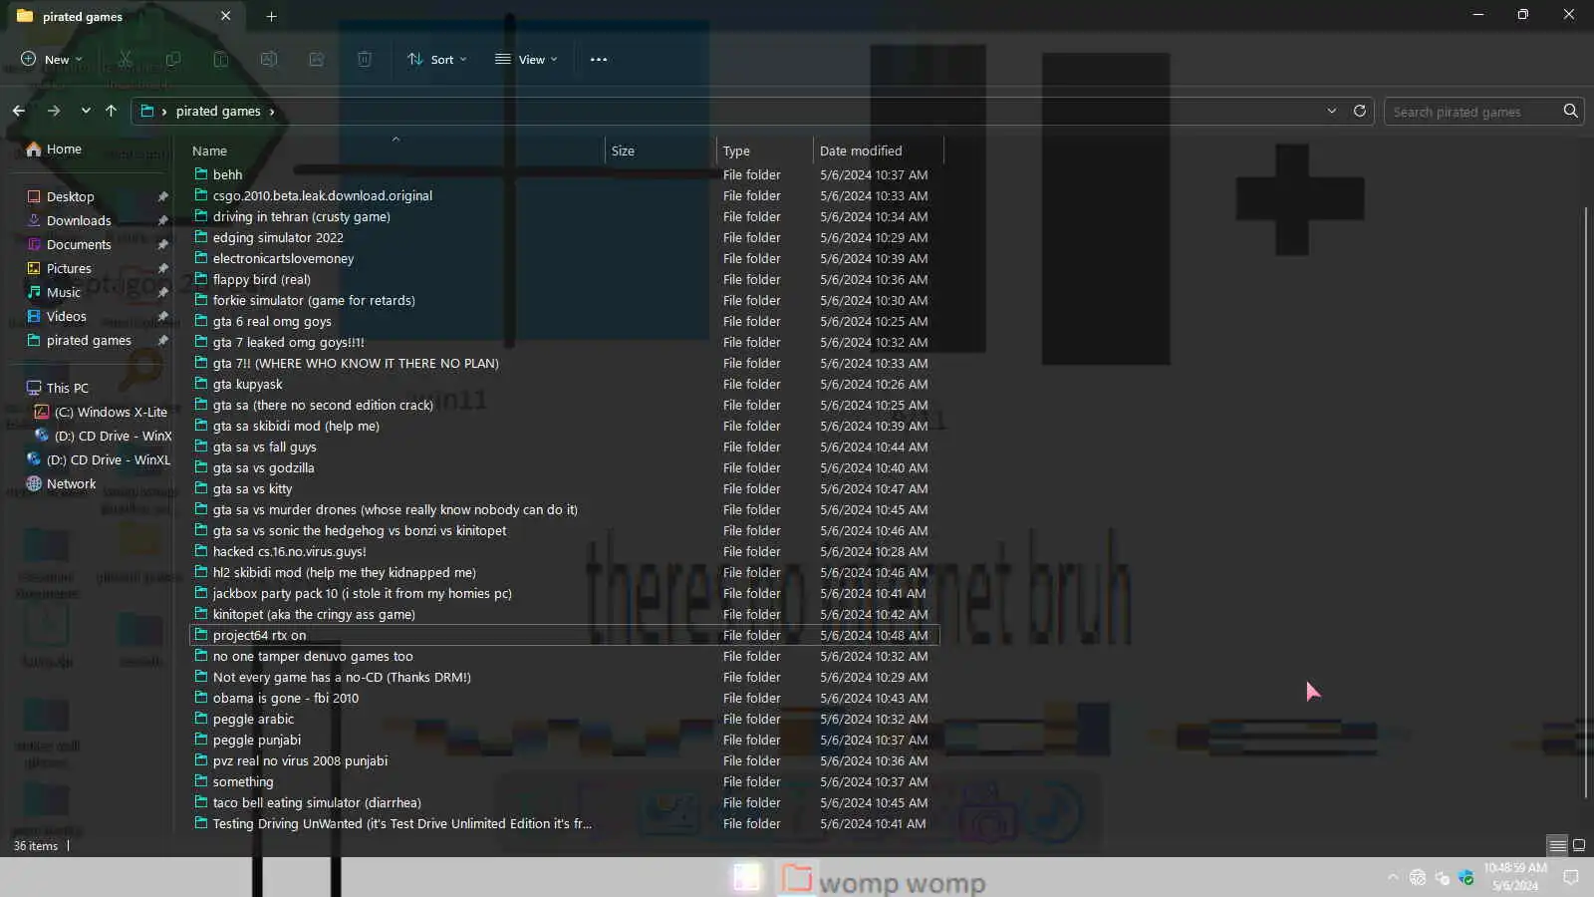Expand the chevron after pirated games breadcrumb

[x=272, y=112]
